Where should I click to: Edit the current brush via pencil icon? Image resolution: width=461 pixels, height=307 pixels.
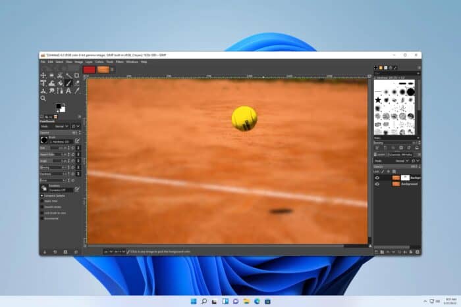pyautogui.click(x=77, y=141)
